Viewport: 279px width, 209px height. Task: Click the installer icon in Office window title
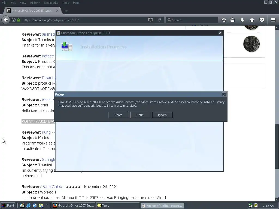58,33
